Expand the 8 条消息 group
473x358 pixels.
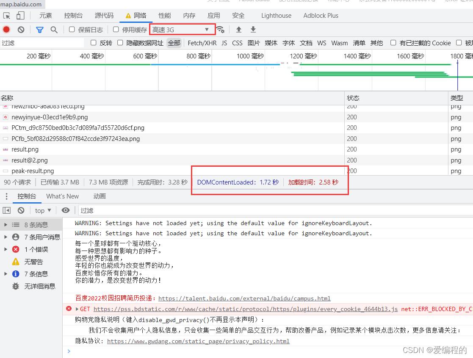click(6, 225)
